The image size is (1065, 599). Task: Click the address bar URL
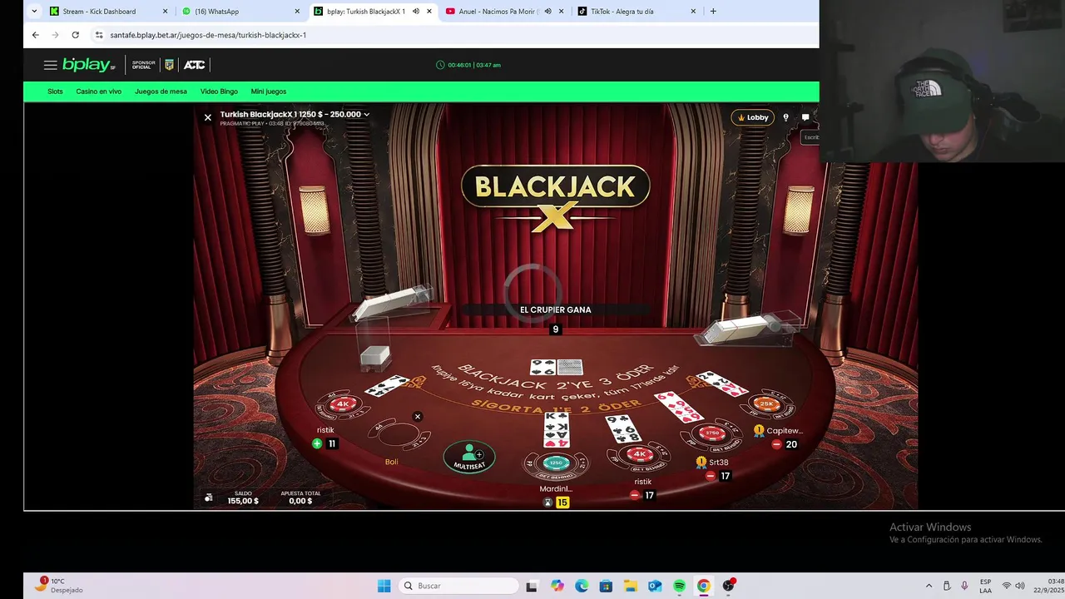208,35
